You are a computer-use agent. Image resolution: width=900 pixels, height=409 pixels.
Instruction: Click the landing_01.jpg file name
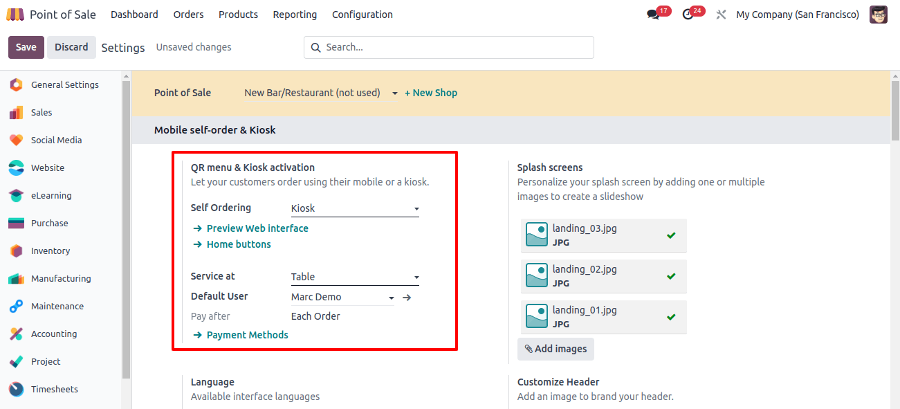pyautogui.click(x=585, y=310)
